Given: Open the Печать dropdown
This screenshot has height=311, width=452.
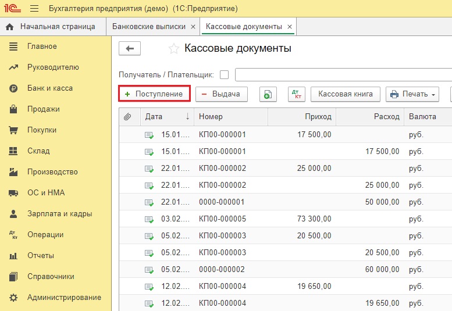Looking at the screenshot, I should pos(412,94).
